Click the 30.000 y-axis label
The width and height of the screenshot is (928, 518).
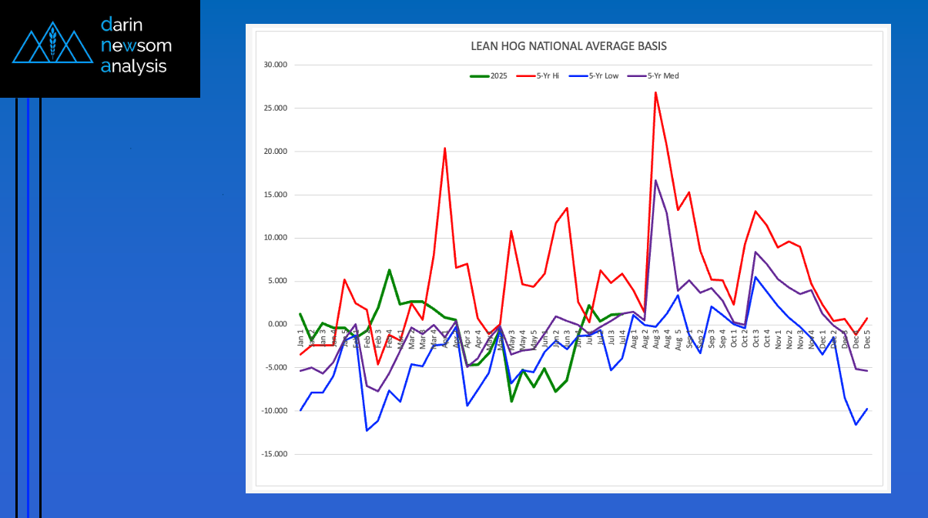pos(276,65)
